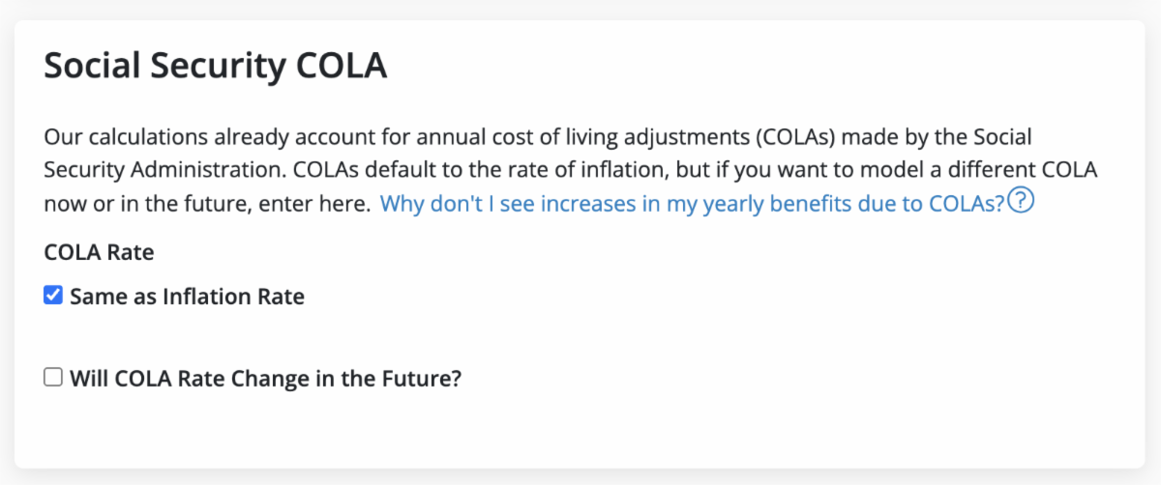Select the 'Will COLA Rate Change in the Future?' label
This screenshot has width=1161, height=485.
(265, 379)
